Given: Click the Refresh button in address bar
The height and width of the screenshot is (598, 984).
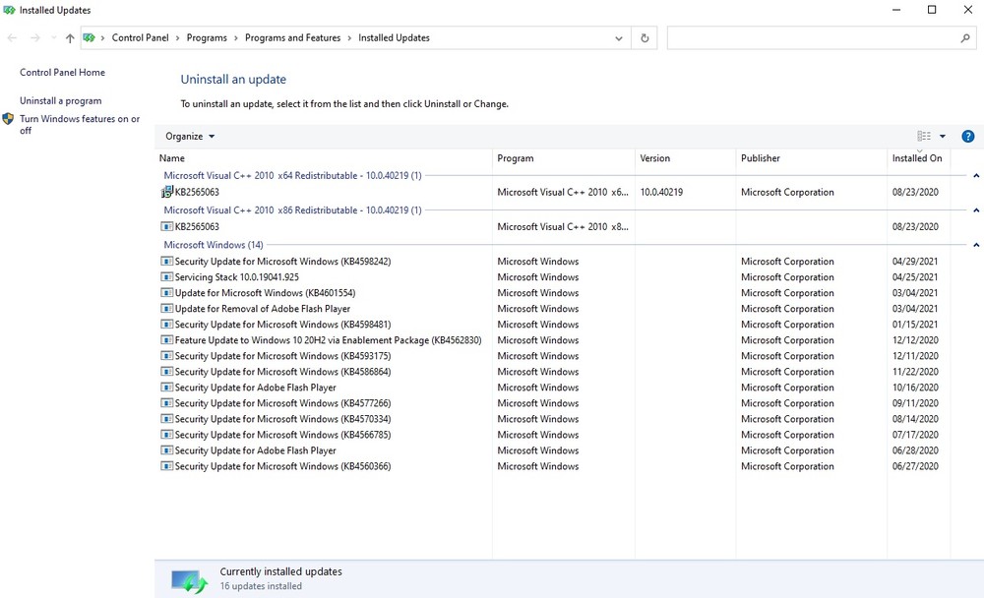Looking at the screenshot, I should [x=645, y=38].
